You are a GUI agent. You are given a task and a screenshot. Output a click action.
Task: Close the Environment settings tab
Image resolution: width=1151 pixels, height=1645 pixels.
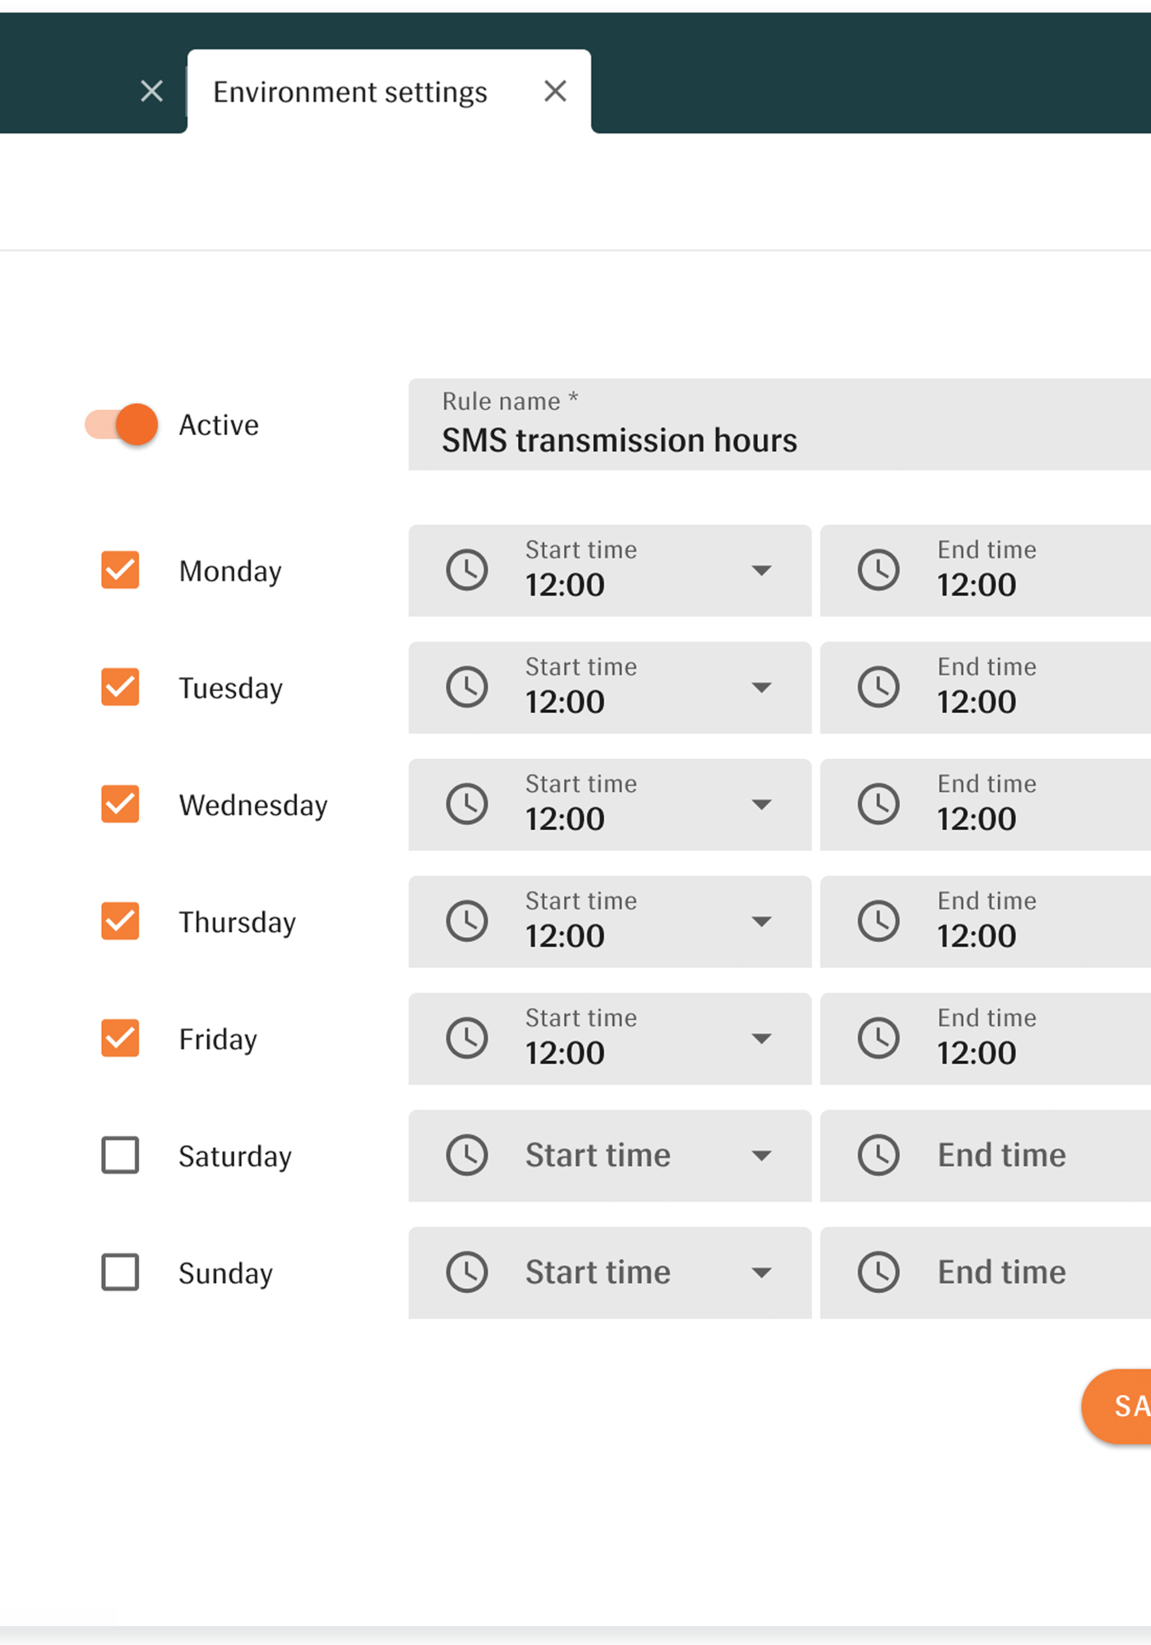555,91
